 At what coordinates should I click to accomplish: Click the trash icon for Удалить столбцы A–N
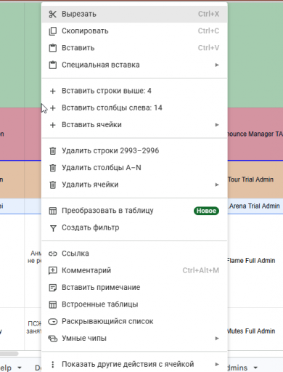tap(52, 168)
